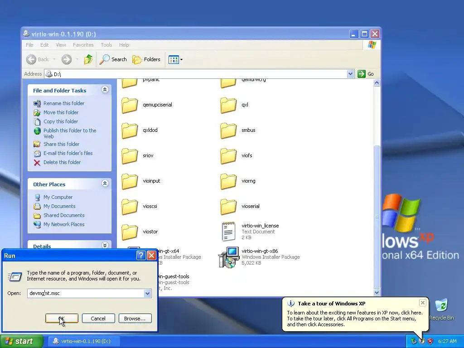The width and height of the screenshot is (464, 348).
Task: Click the red security shield tray icon
Action: pyautogui.click(x=430, y=341)
